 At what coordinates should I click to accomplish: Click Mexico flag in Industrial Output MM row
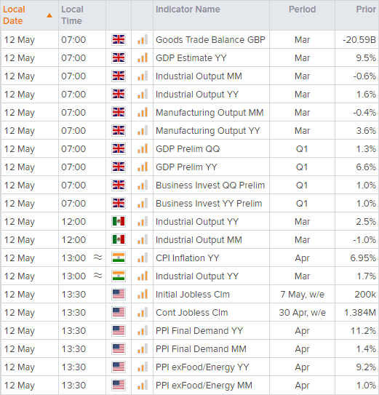coord(119,240)
